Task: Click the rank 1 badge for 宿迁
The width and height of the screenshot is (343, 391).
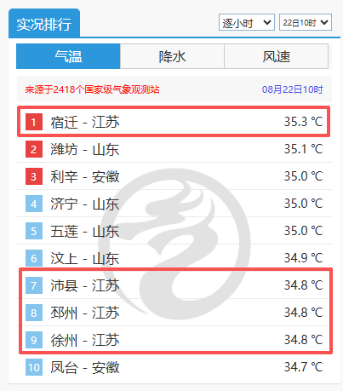Action: [x=34, y=122]
